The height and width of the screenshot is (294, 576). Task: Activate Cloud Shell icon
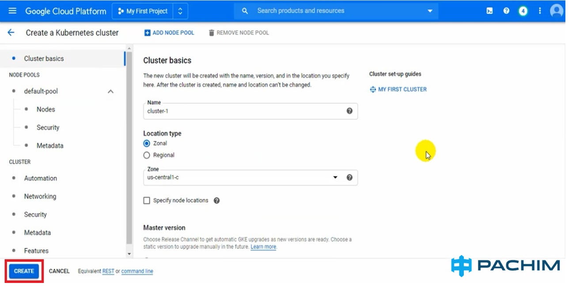pos(489,11)
